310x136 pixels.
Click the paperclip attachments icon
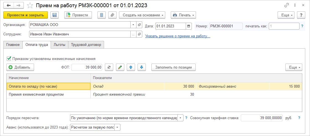pos(112,15)
